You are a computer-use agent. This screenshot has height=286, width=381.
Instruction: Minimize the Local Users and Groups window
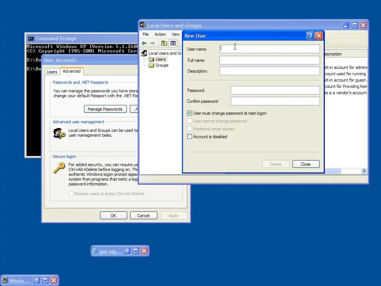[x=346, y=25]
